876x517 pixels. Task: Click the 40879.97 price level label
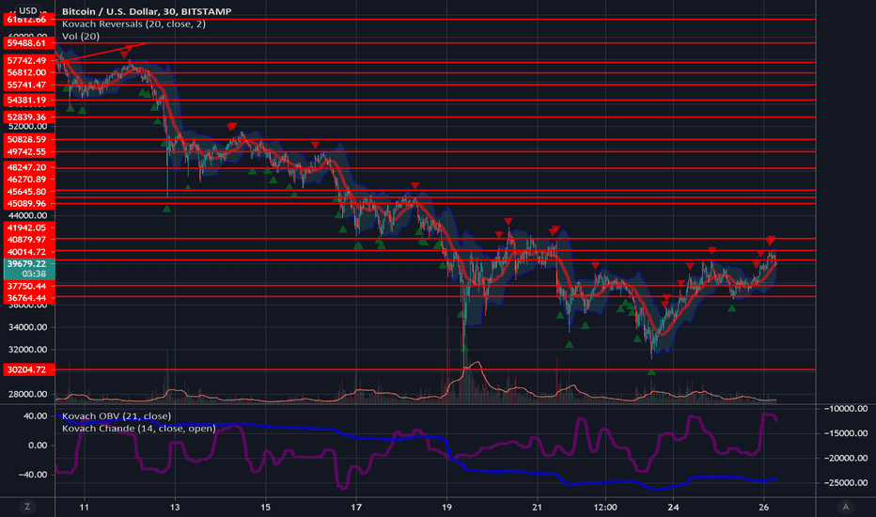[29, 239]
